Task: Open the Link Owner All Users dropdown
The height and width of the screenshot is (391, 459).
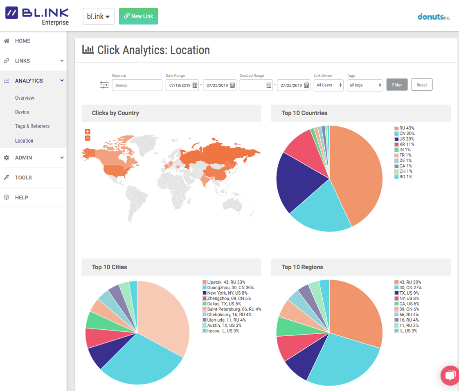Action: pyautogui.click(x=328, y=85)
